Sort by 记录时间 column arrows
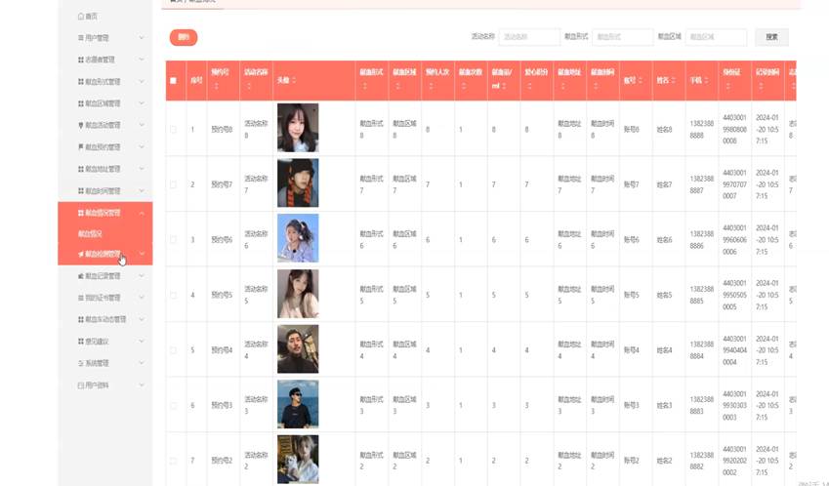This screenshot has width=829, height=486. pyautogui.click(x=761, y=86)
